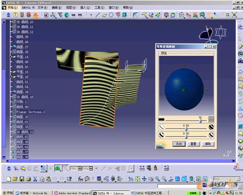Screen dimensions: 243x195
Task: Expand the 平面.14 tree node
Action: click(11, 57)
